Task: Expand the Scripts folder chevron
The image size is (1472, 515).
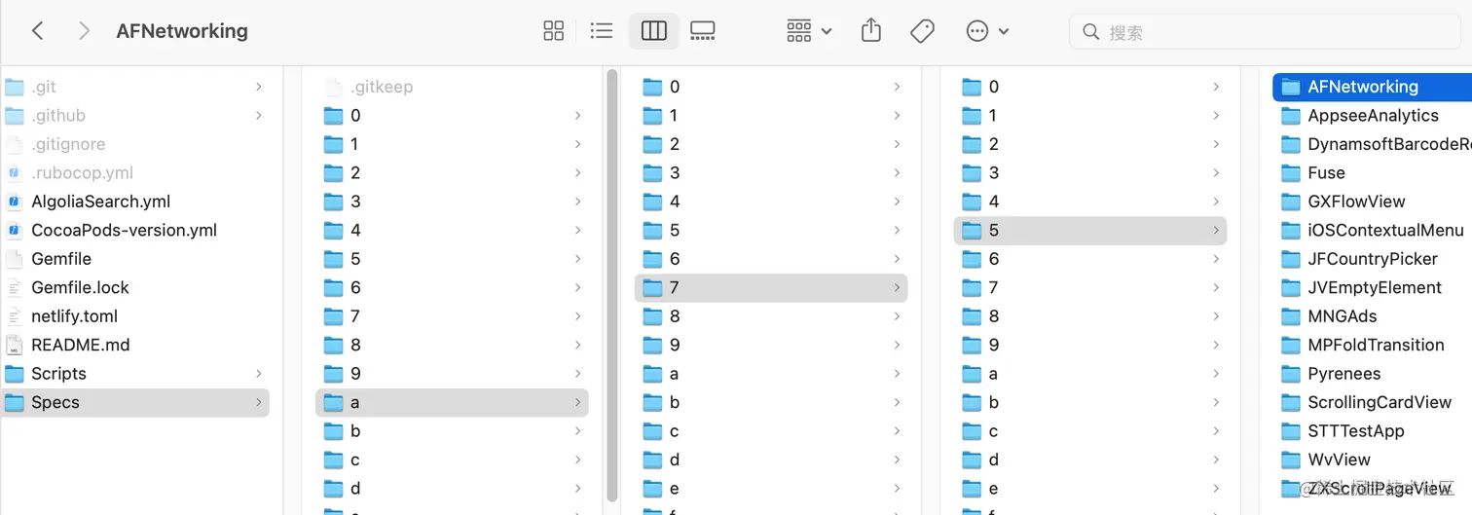Action: pyautogui.click(x=258, y=374)
